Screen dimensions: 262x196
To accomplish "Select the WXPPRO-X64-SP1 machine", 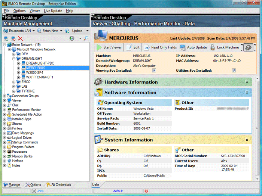I will pos(40,77).
